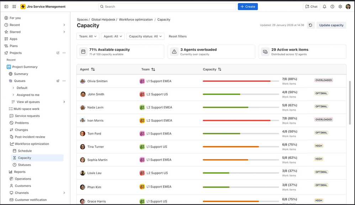Open the notifications bell

(x=324, y=6)
